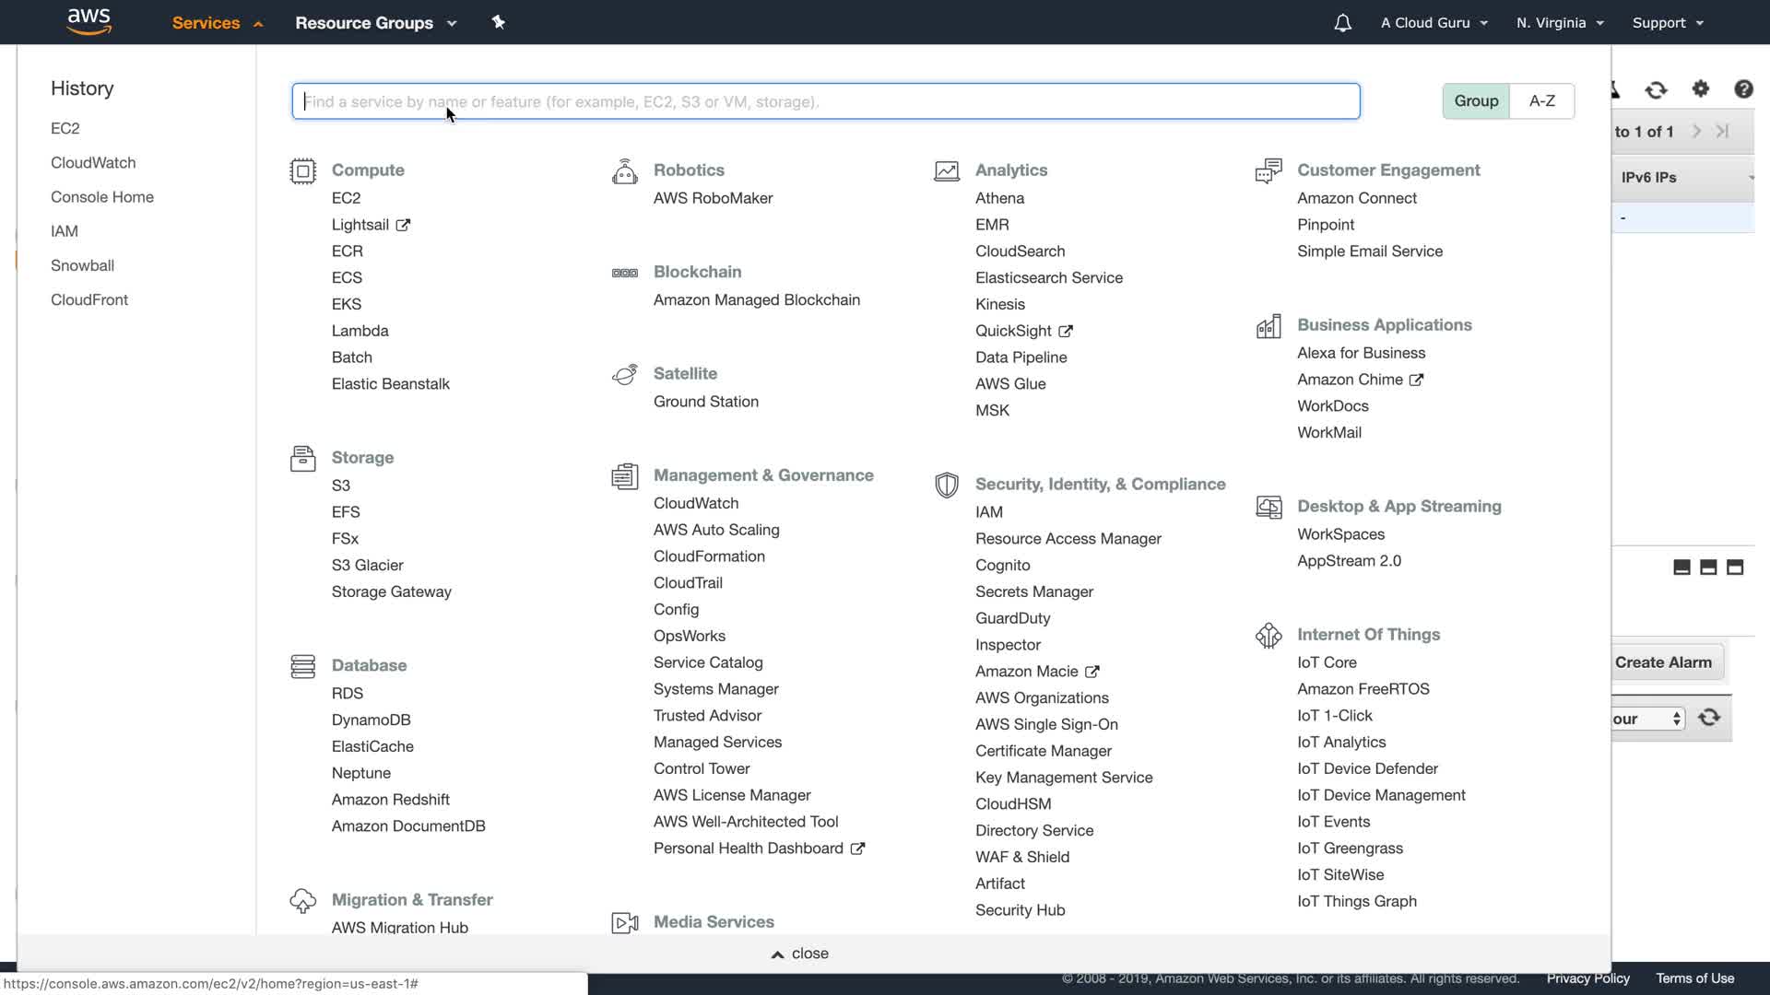Click the Compute category chip icon

302,171
